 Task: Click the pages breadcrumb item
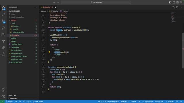(43, 11)
